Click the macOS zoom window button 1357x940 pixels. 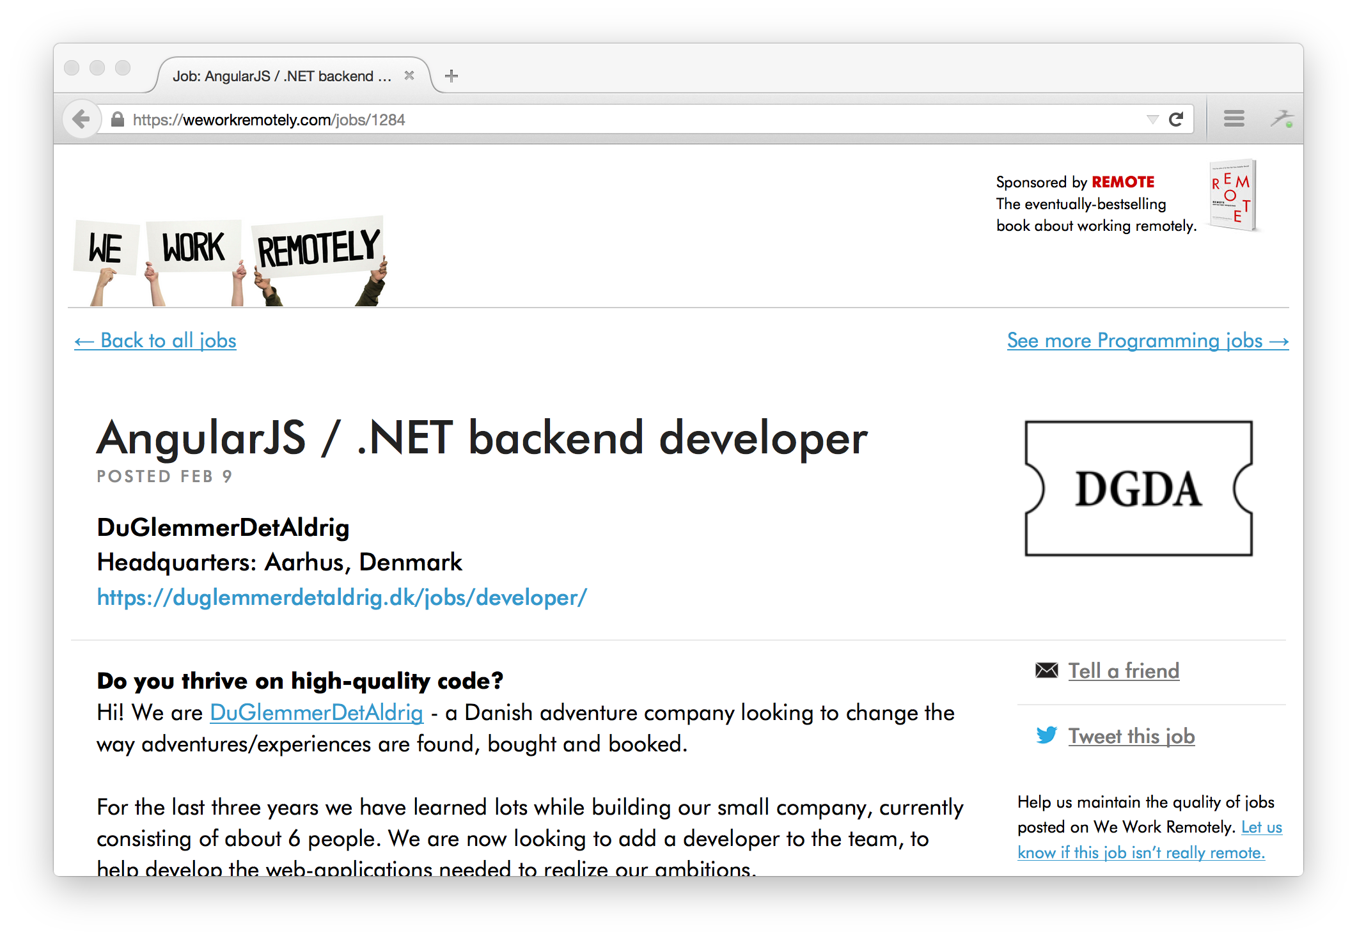coord(123,68)
